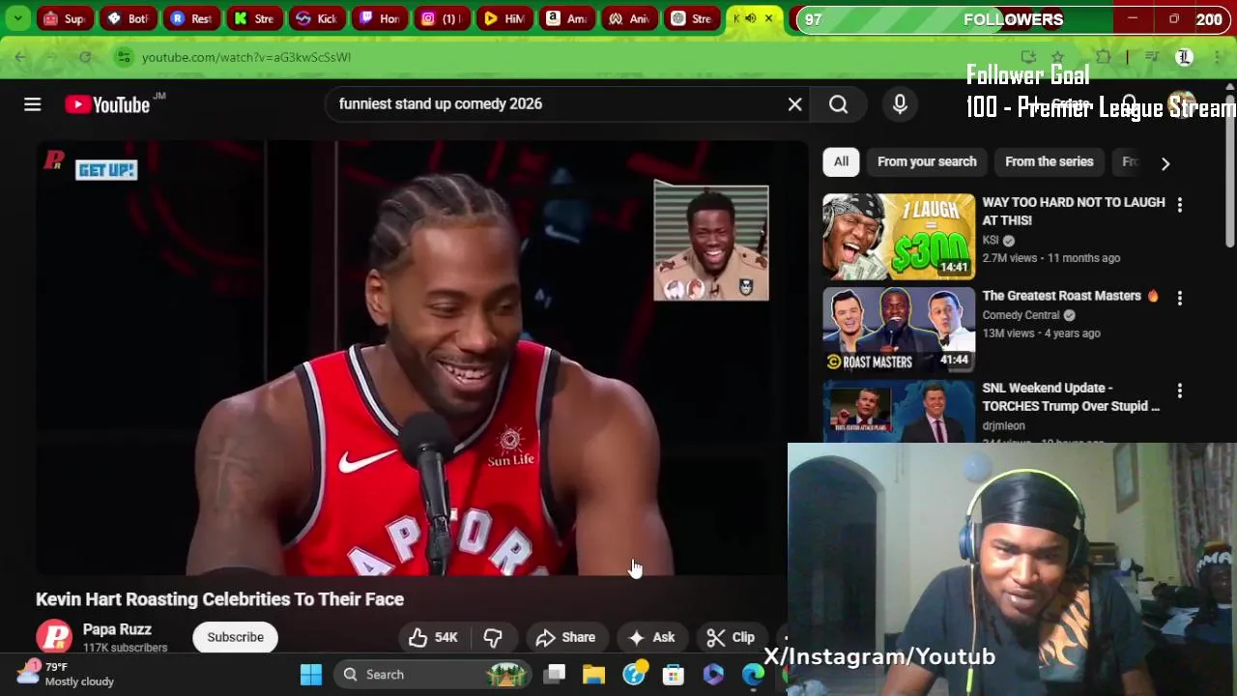Create a Clip of the video
Screen dimensions: 1237x696
[x=731, y=637]
